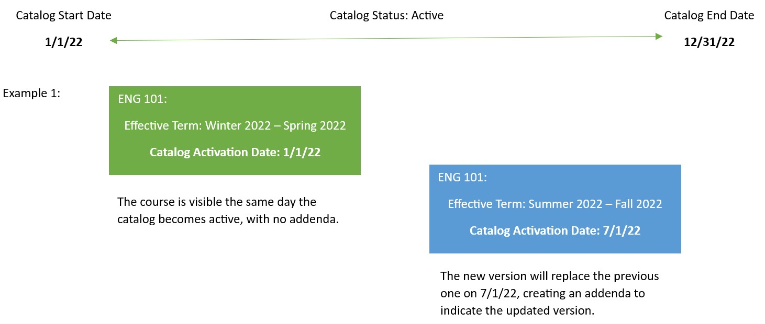Select the 12/31/22 catalog end date value
Image resolution: width=765 pixels, height=324 pixels.
tap(709, 42)
